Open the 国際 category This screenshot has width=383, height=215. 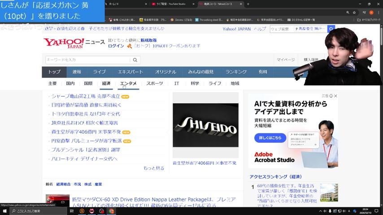click(x=88, y=83)
